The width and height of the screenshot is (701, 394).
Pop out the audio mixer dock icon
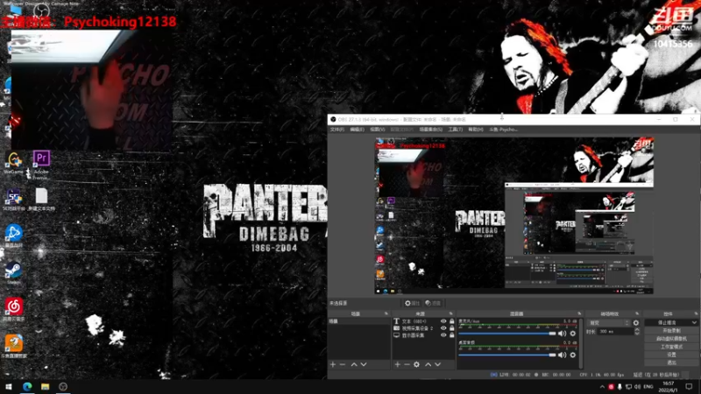pos(579,313)
